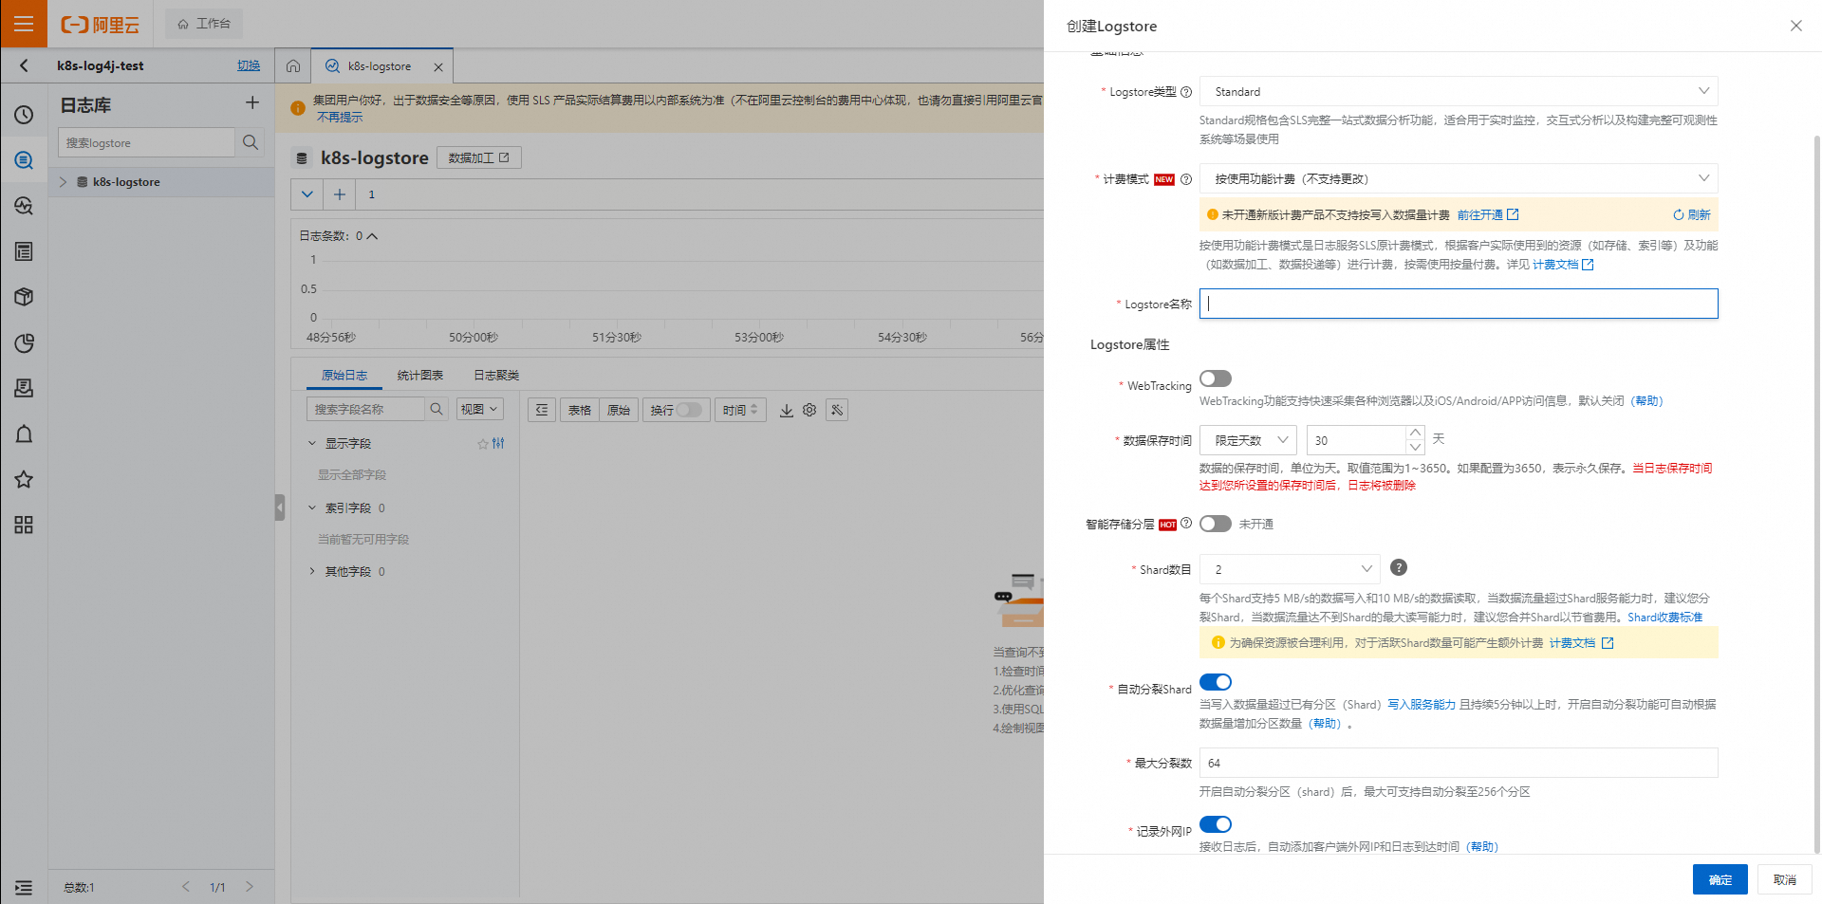Click into the Logstore名称 input field
The image size is (1822, 904).
point(1459,304)
